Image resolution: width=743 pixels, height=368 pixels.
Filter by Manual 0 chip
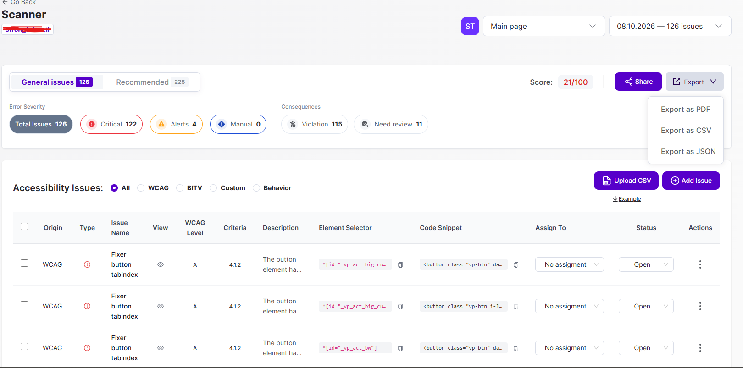coord(238,124)
